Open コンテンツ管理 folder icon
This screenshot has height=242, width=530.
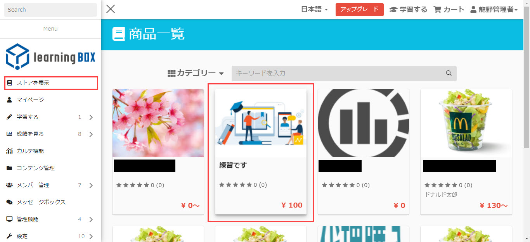[9, 168]
